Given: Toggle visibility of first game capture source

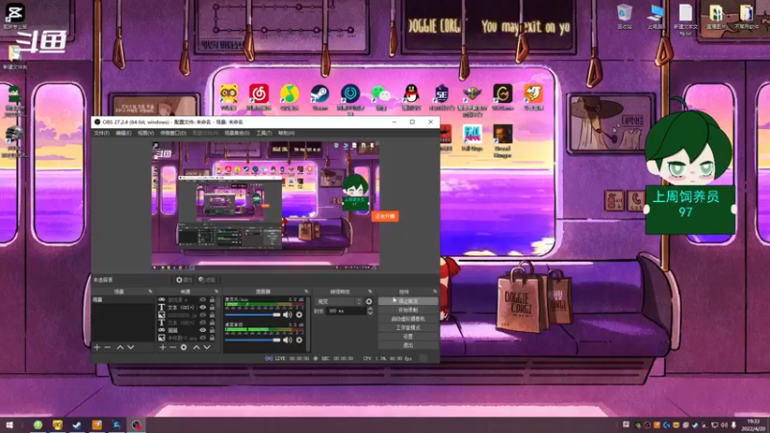Looking at the screenshot, I should click(x=203, y=300).
